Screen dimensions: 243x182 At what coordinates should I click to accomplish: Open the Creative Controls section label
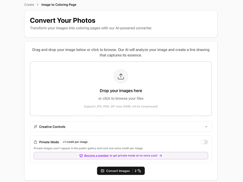click(x=52, y=127)
